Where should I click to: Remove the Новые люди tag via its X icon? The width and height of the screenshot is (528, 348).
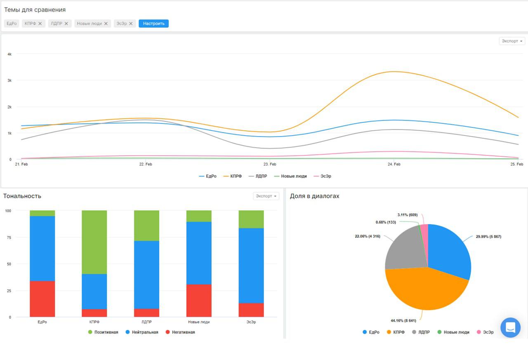106,24
